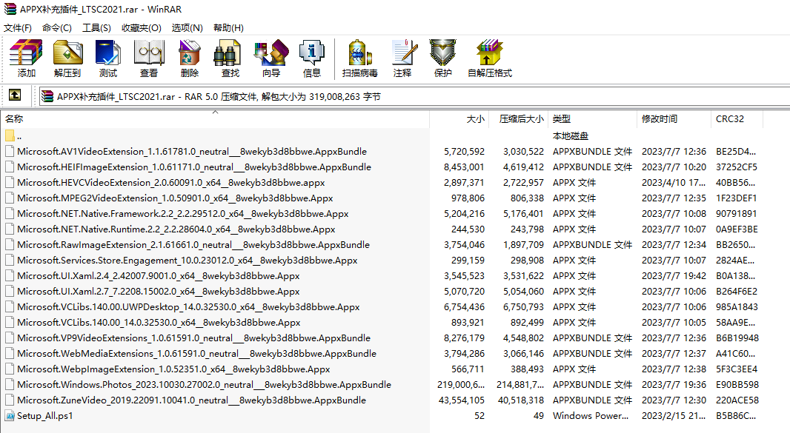Click CRC32 value 37252CF5
The width and height of the screenshot is (790, 433).
click(737, 167)
